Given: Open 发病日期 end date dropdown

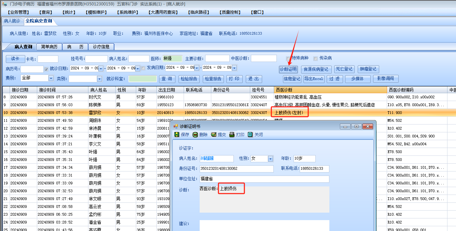Looking at the screenshot, I should (234, 68).
